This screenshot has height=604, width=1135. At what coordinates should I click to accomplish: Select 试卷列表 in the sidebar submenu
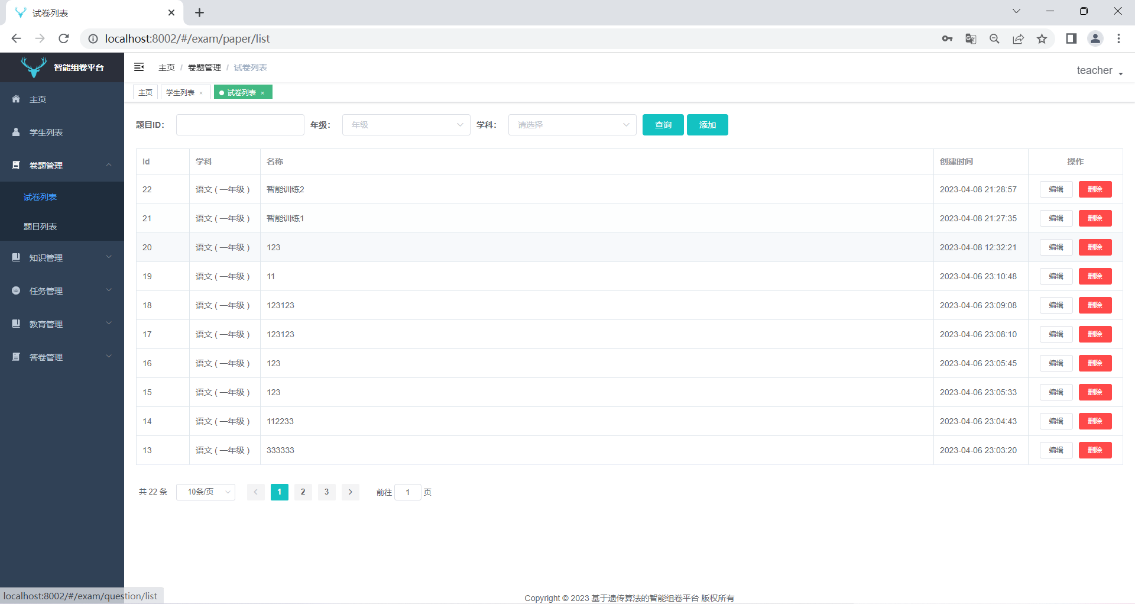(x=40, y=197)
